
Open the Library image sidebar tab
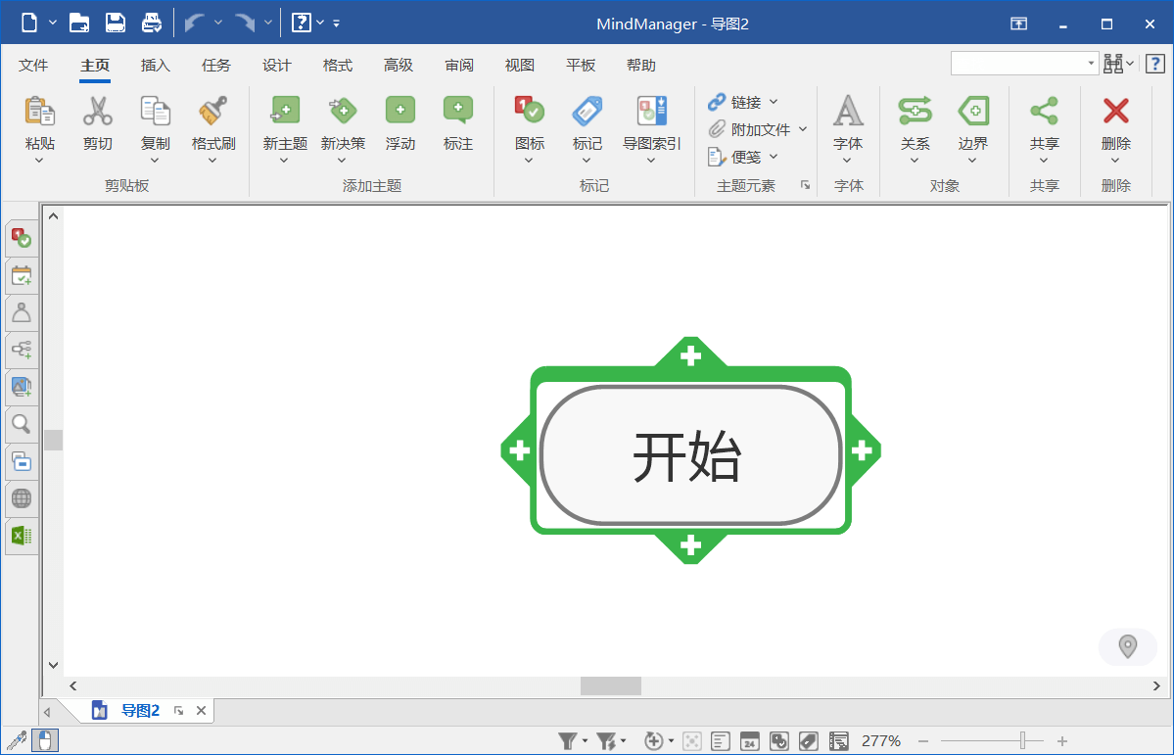click(x=21, y=387)
